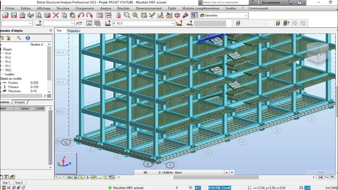Screen dimensions: 338x190
Task: Click the Copy icon
Action: coord(64,15)
